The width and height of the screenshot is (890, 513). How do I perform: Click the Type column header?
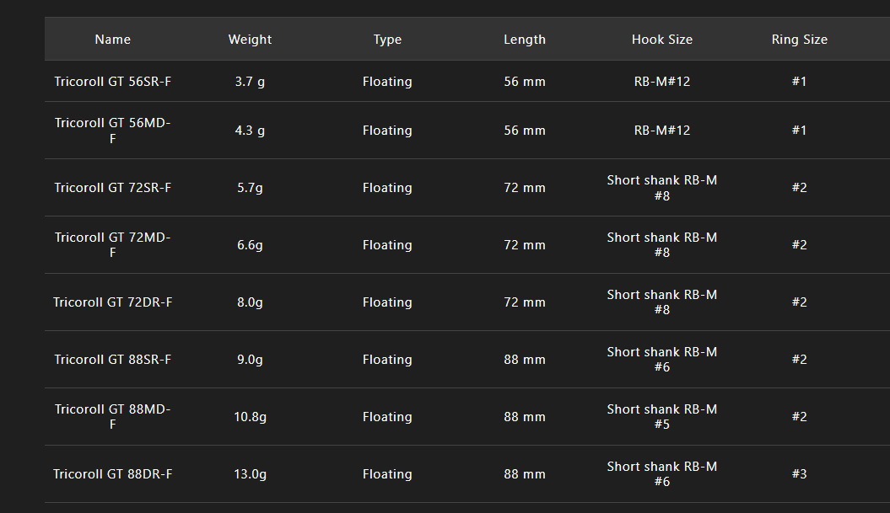pos(387,39)
